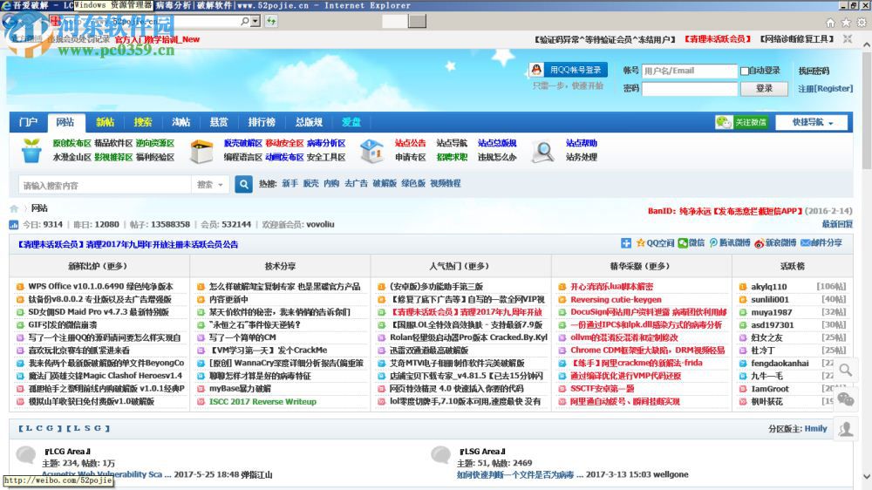Screen dimensions: 872x490
Task: Open the address bar search dropdown arrow
Action: click(x=256, y=22)
